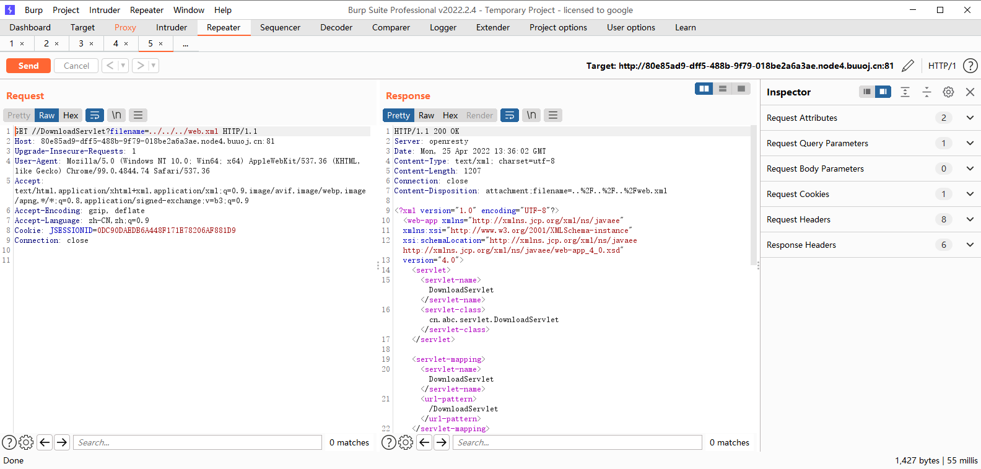This screenshot has width=981, height=469.
Task: Close Repeater tab 5
Action: click(161, 44)
